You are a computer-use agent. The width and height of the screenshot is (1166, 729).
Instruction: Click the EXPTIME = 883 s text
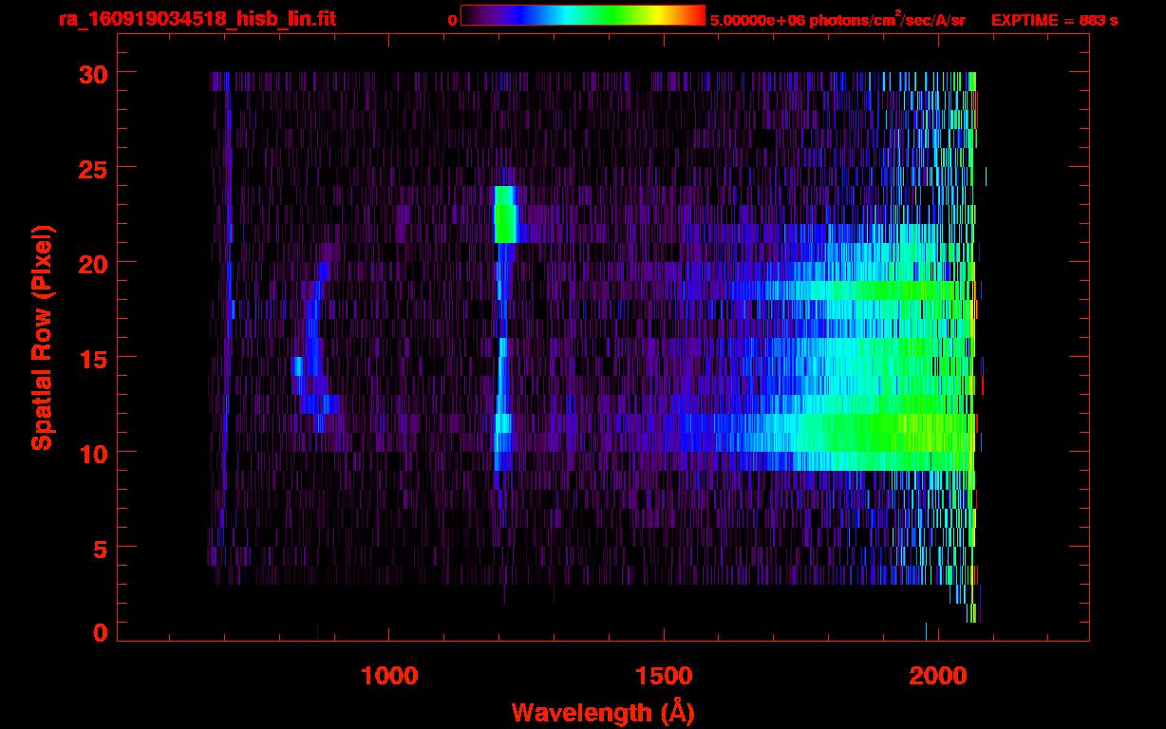(x=1054, y=20)
